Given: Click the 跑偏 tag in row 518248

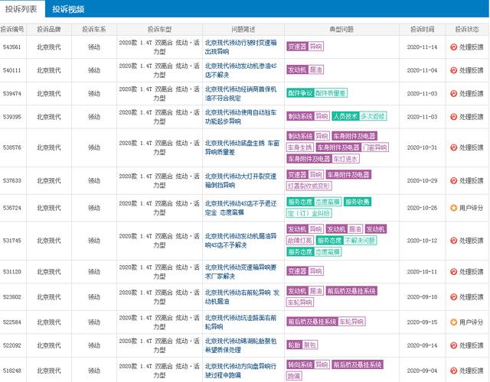Looking at the screenshot, I should [x=294, y=376].
